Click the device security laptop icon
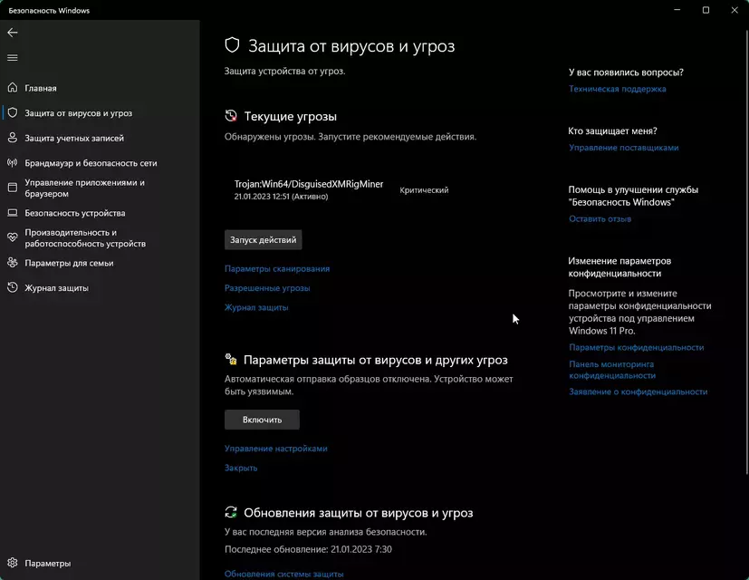Image resolution: width=749 pixels, height=580 pixels. tap(13, 213)
